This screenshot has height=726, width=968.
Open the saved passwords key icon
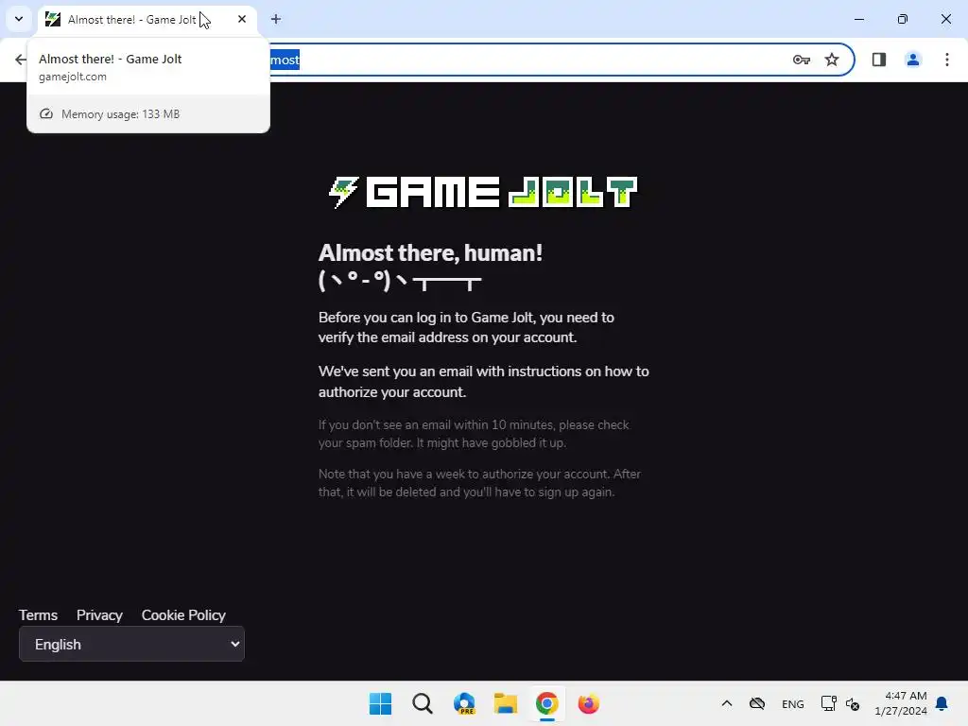point(802,60)
